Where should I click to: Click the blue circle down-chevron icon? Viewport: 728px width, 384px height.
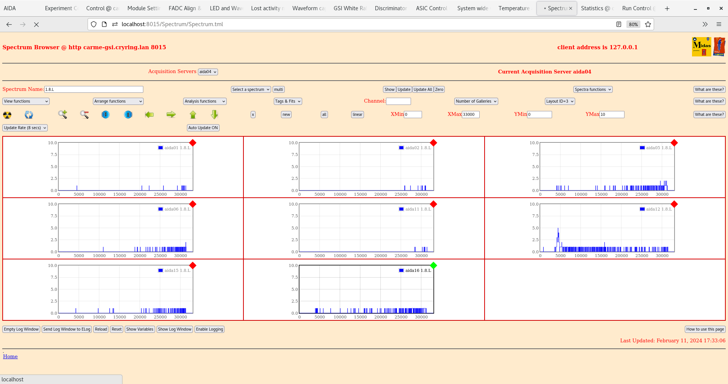click(x=106, y=114)
